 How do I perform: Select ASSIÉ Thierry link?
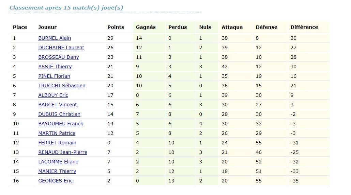[55, 67]
